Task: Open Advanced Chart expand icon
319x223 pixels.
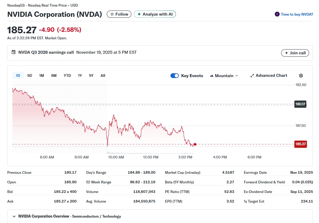Action: pos(252,76)
